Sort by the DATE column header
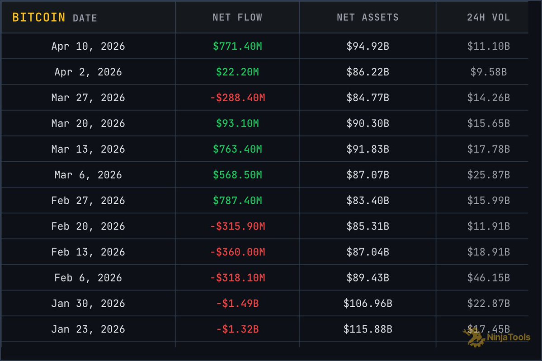Screen dimensions: 542x361 point(85,19)
